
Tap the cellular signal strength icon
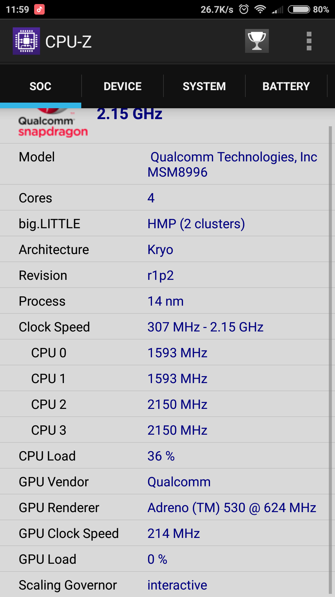(x=278, y=10)
